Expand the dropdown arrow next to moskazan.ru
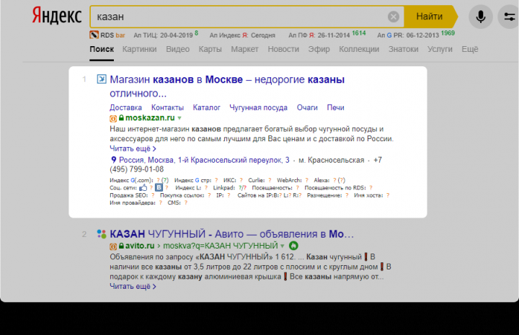Image resolution: width=519 pixels, height=335 pixels. click(179, 118)
